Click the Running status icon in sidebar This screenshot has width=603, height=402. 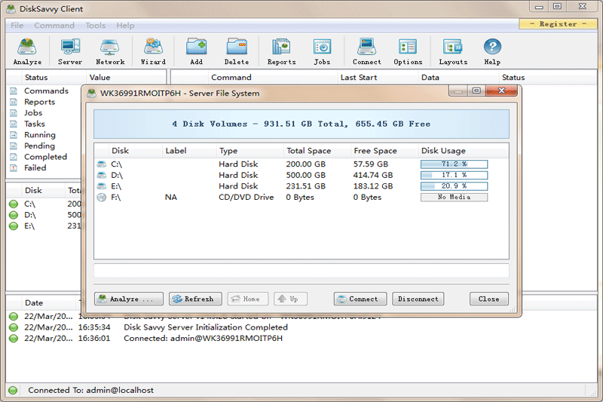click(14, 135)
